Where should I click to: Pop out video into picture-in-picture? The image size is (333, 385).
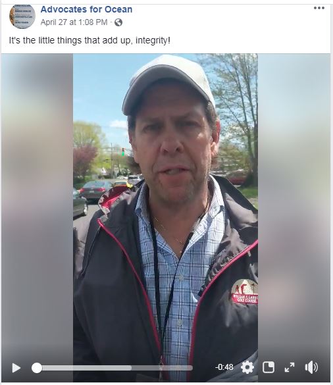tap(269, 368)
